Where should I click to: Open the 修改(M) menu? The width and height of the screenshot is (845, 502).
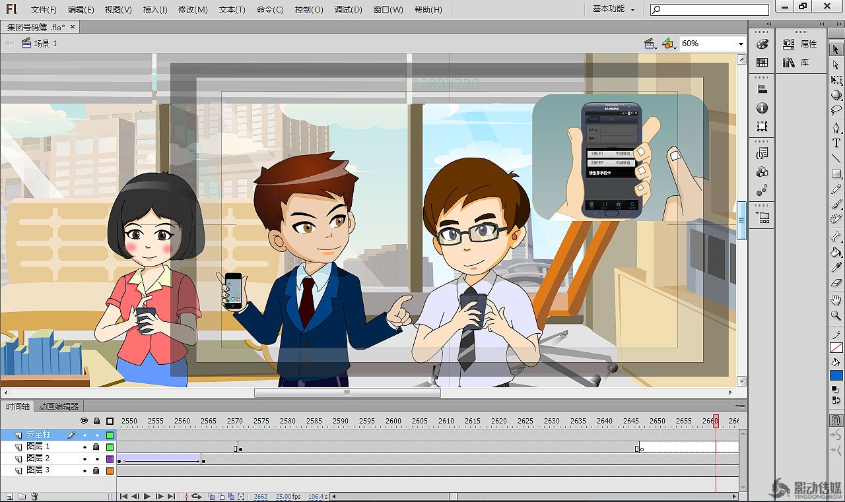193,10
